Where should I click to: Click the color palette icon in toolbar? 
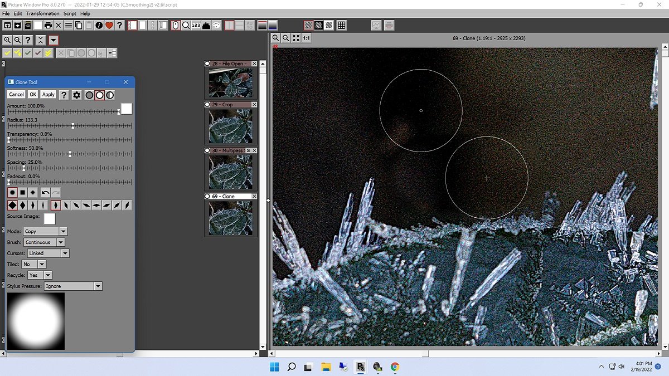coord(216,25)
